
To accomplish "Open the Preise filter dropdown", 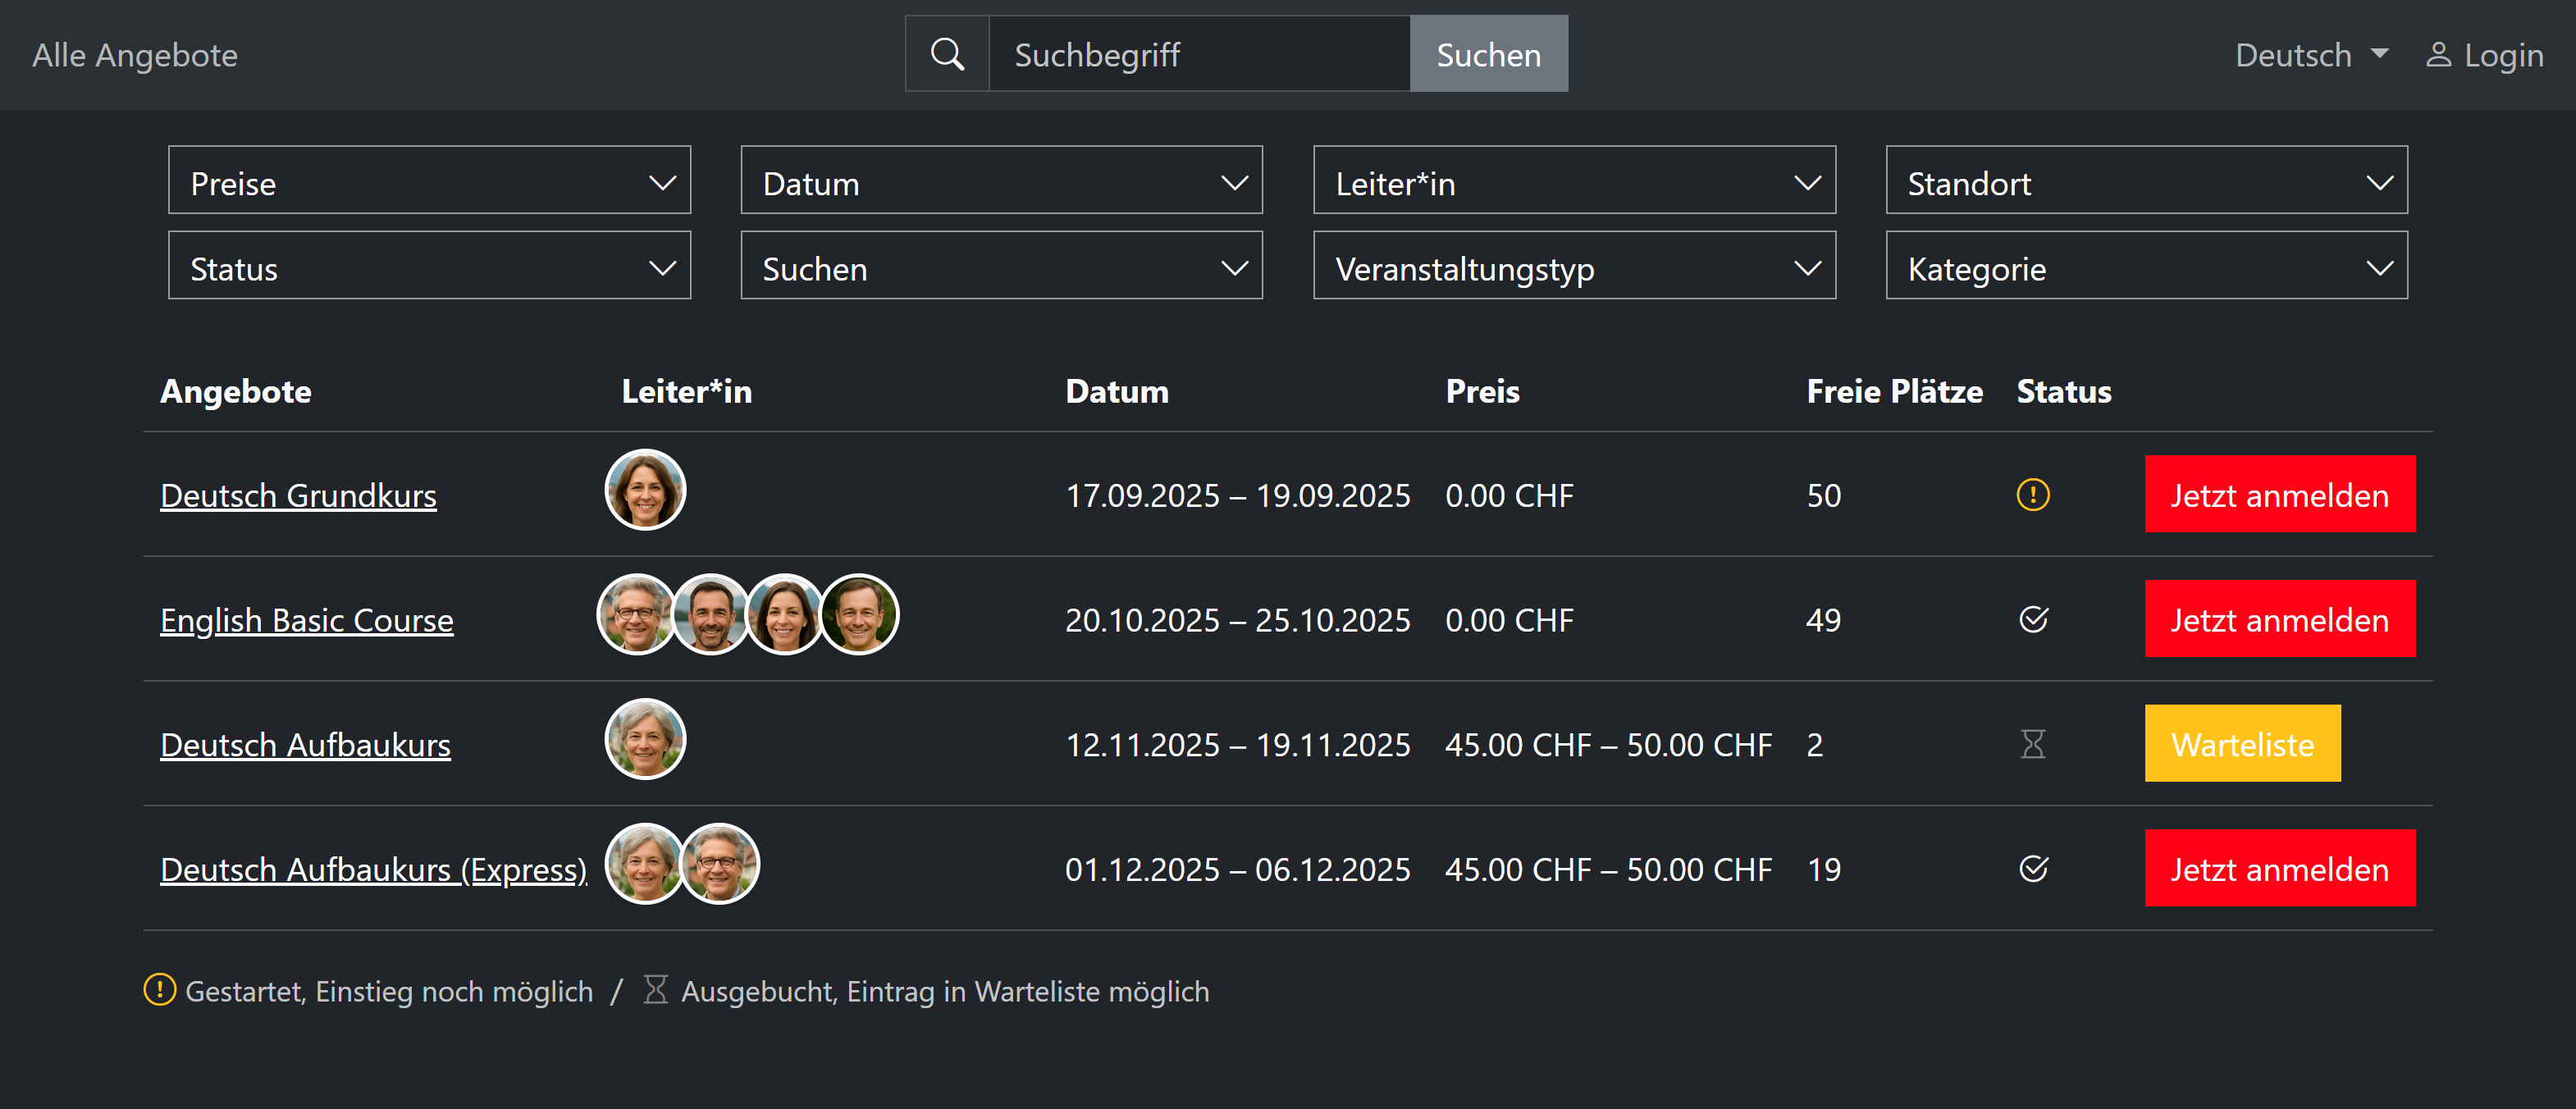I will 429,181.
